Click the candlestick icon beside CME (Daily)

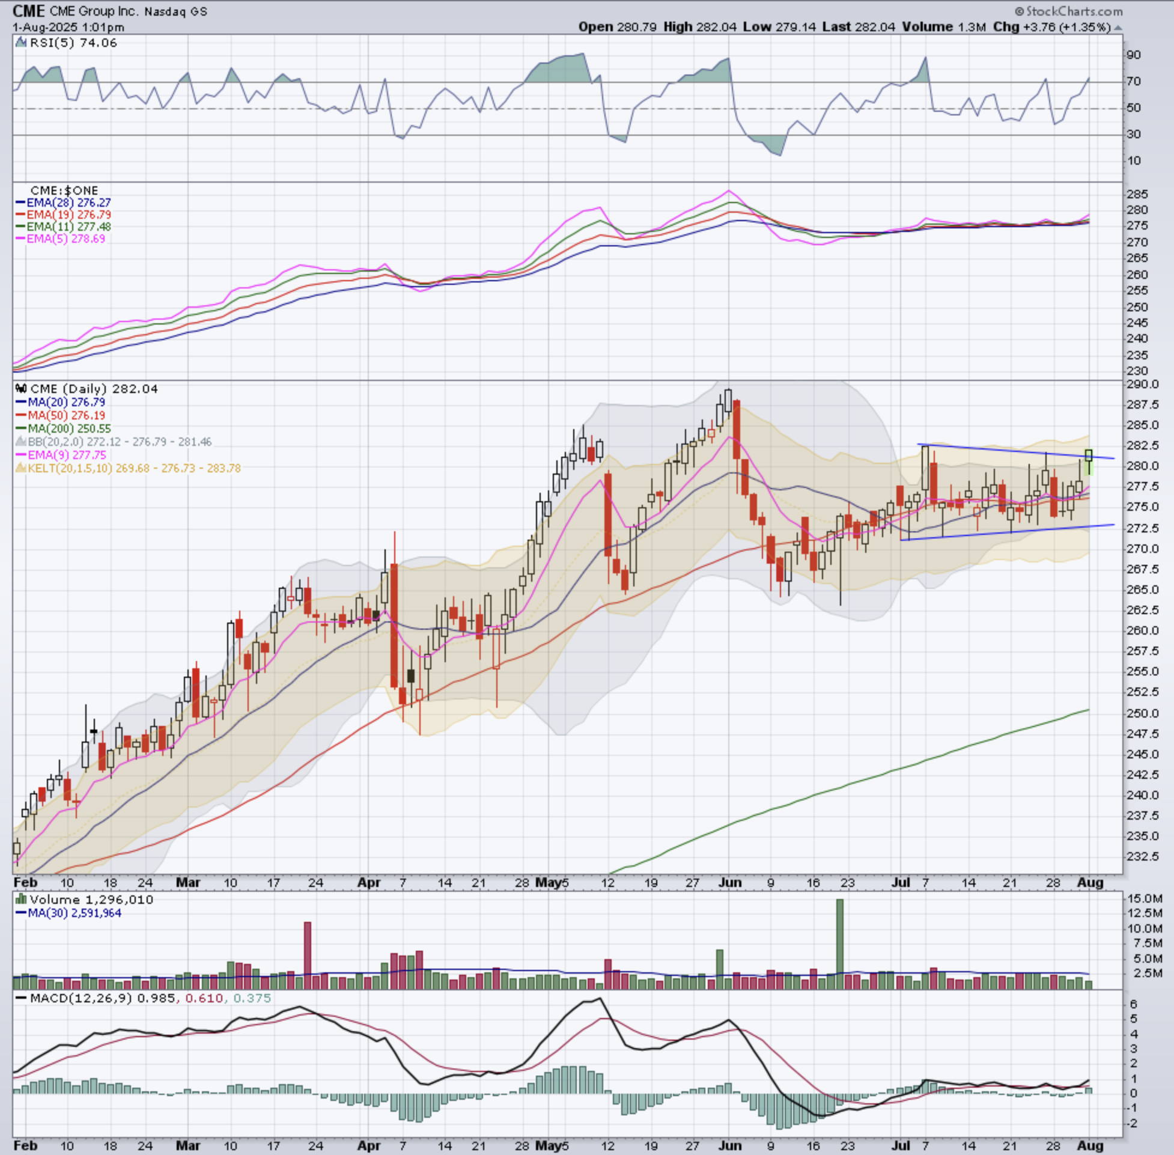pos(20,389)
